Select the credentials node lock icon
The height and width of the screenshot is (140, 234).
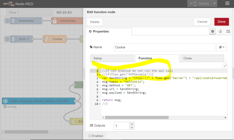(x=54, y=21)
